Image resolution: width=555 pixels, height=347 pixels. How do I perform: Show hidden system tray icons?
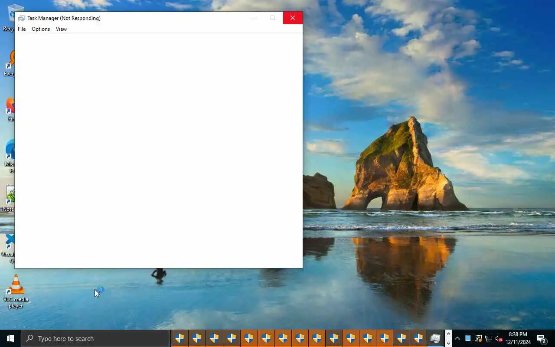pyautogui.click(x=457, y=338)
